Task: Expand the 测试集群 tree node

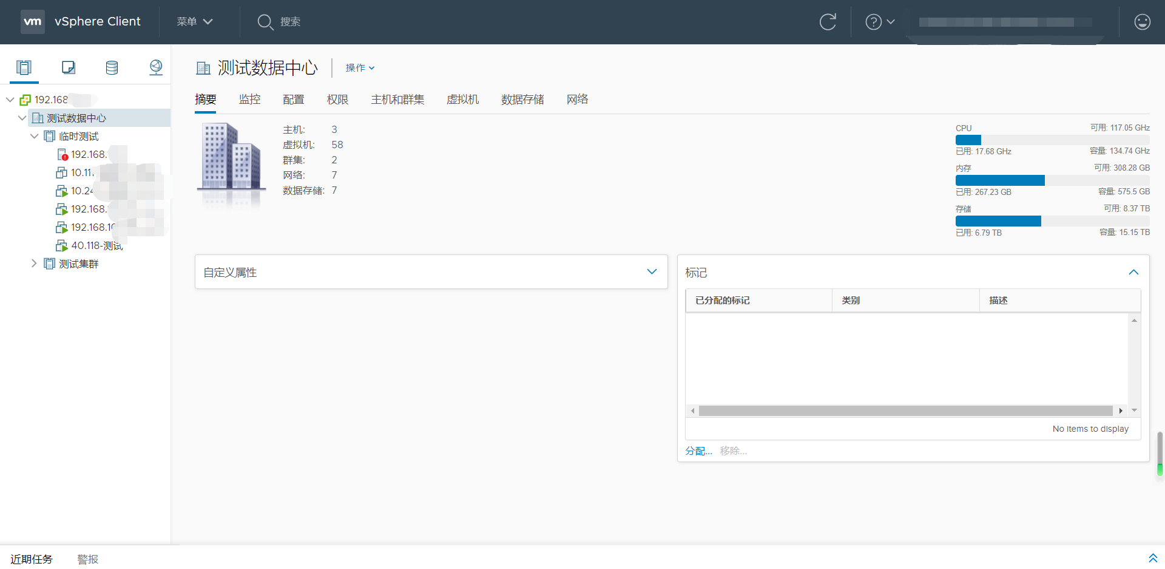Action: click(x=34, y=263)
